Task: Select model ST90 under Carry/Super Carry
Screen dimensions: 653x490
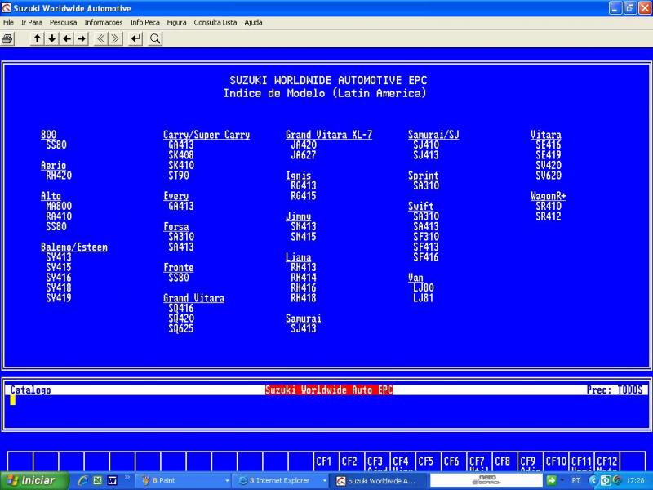Action: coord(179,176)
